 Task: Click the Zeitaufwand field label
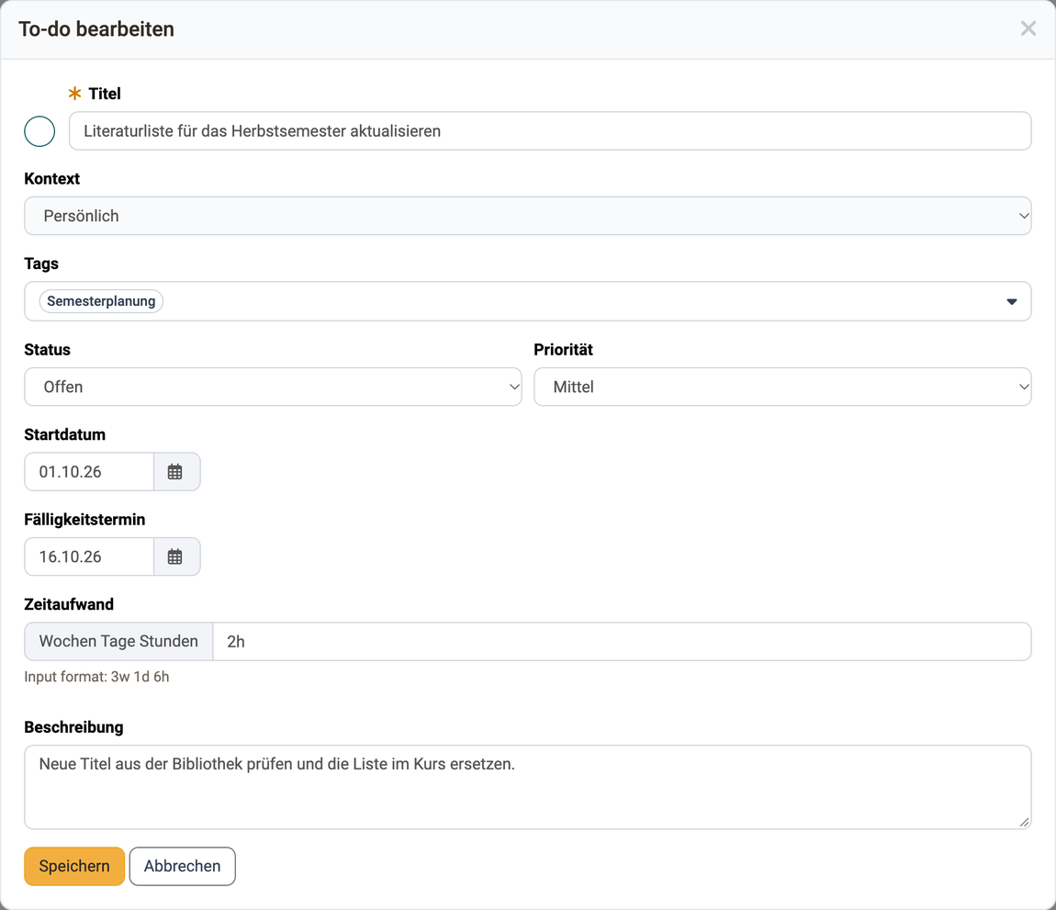pyautogui.click(x=69, y=604)
